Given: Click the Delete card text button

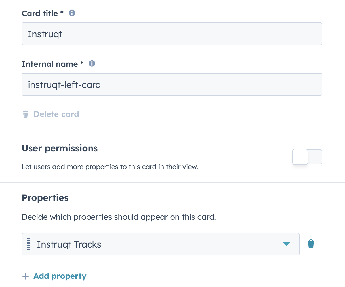Looking at the screenshot, I should 56,114.
